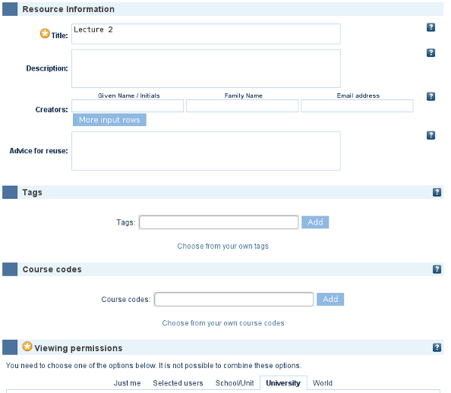This screenshot has width=451, height=393.
Task: Open help icon beside Title field
Action: (x=430, y=27)
